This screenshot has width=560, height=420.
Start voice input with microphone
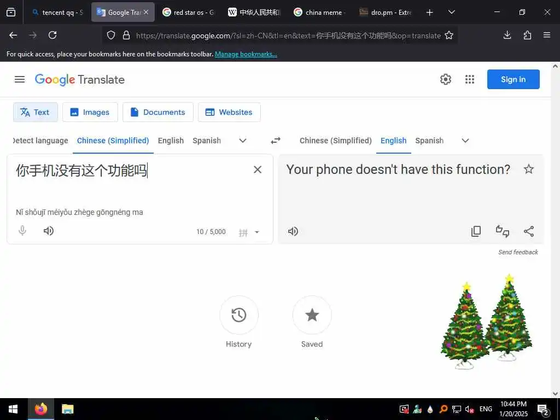[22, 231]
